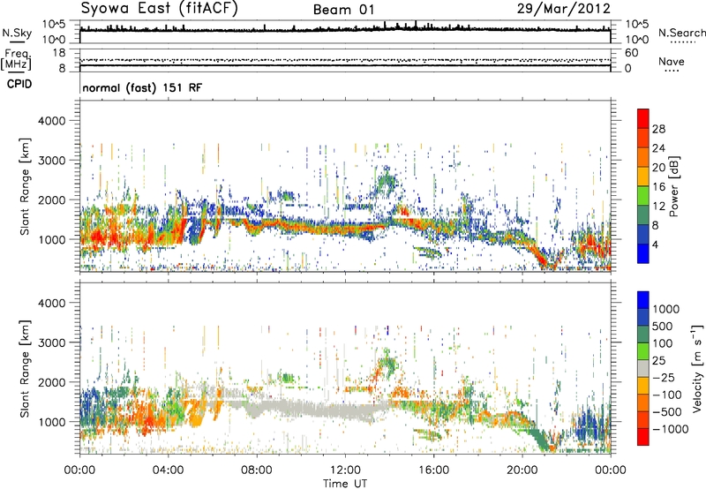Click the '28' power colorbar tick label
The image size is (706, 489).
pyautogui.click(x=658, y=129)
